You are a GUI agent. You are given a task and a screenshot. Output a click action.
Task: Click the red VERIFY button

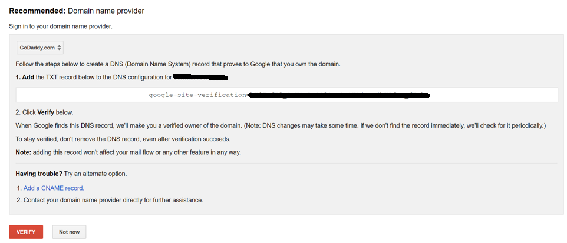point(26,232)
